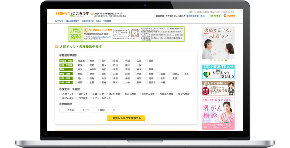Image resolution: width=290 pixels, height=148 pixels.
Task: Check the 東京 prefecture checkbox
Action: (x=76, y=70)
